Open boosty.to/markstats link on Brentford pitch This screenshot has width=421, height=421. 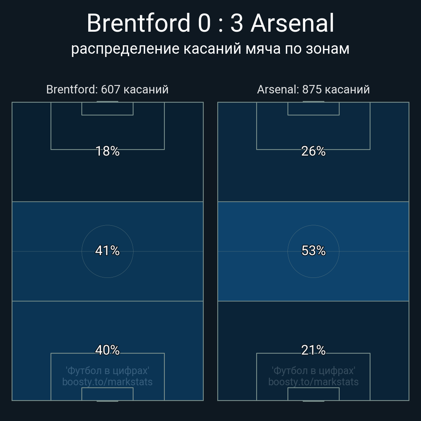click(107, 382)
